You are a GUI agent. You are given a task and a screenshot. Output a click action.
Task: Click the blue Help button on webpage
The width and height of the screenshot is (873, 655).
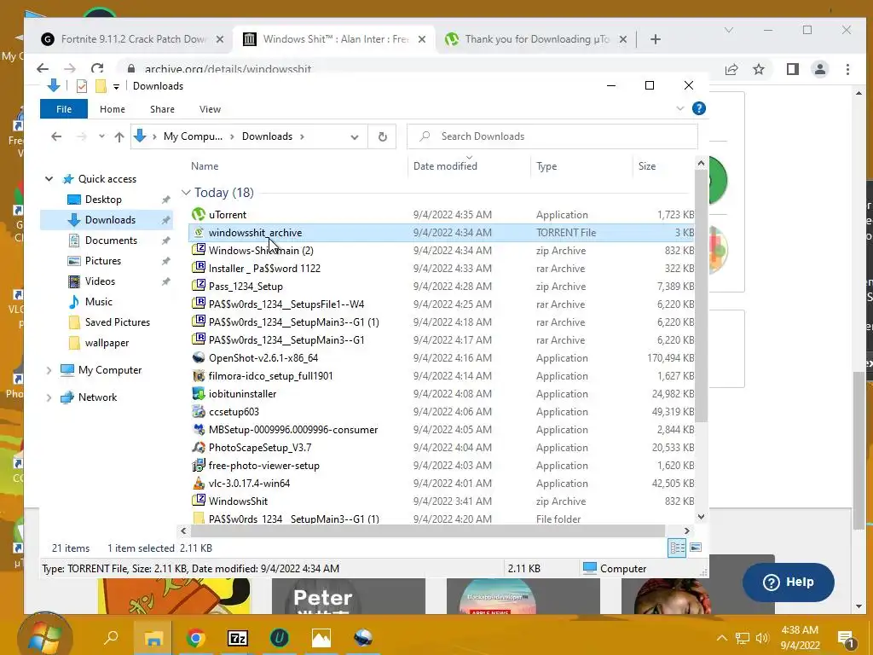788,582
